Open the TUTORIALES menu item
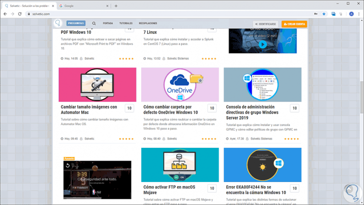This screenshot has height=205, width=364. tap(126, 23)
